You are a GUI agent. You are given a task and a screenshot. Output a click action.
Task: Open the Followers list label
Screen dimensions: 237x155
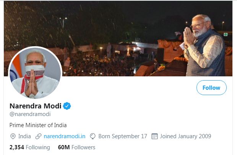pos(83,147)
